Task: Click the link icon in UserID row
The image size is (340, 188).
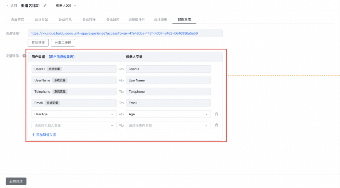Action: 121,69
